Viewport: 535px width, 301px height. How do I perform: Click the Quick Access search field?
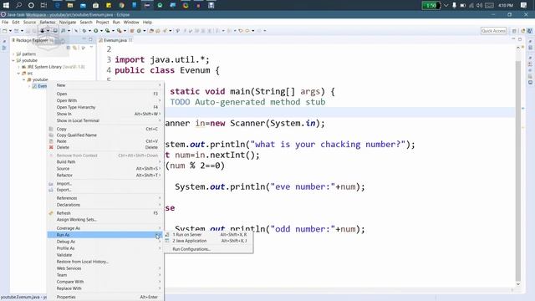click(x=493, y=31)
